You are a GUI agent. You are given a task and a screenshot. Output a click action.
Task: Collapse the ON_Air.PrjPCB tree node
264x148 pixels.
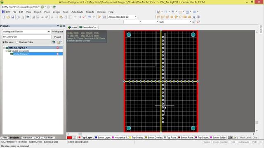point(4,48)
